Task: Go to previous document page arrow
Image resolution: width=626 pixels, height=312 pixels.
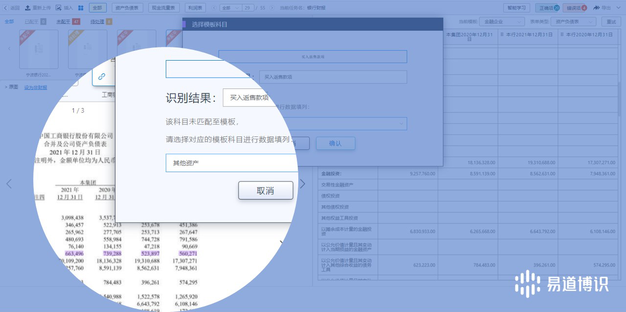Action: 8,184
